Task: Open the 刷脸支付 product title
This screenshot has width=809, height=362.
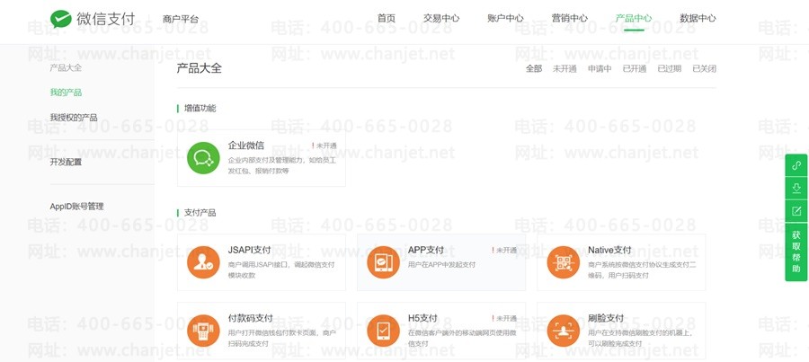Action: [x=606, y=318]
